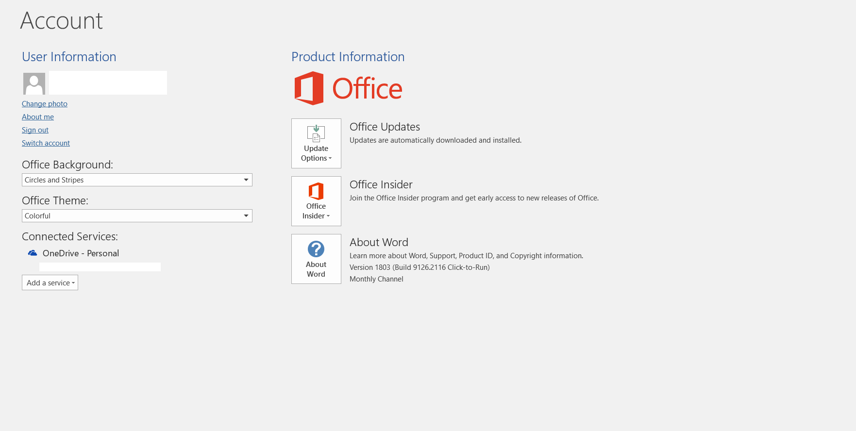Click the Office Updates heading
This screenshot has width=856, height=431.
pos(385,127)
